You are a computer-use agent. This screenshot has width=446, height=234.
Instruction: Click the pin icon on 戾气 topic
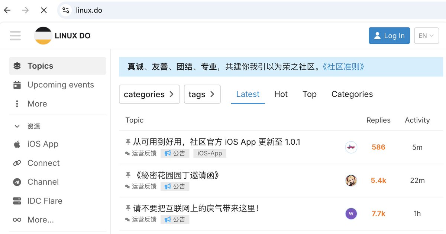pyautogui.click(x=128, y=208)
